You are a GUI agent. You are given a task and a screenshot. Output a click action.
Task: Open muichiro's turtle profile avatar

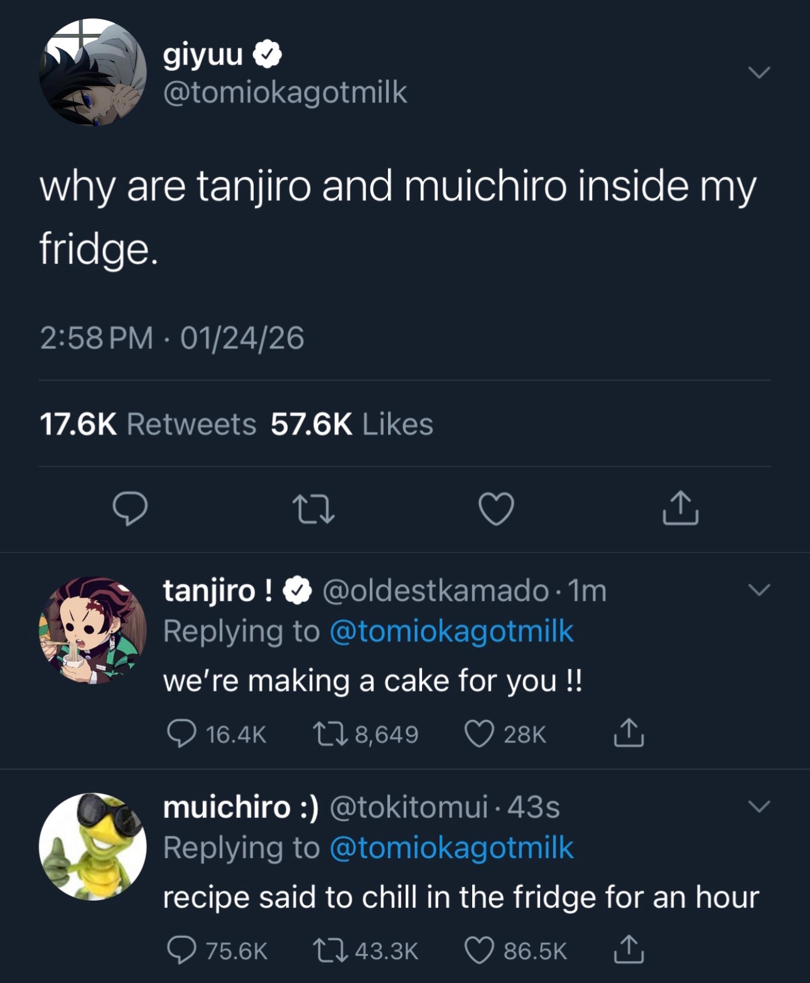pyautogui.click(x=93, y=846)
